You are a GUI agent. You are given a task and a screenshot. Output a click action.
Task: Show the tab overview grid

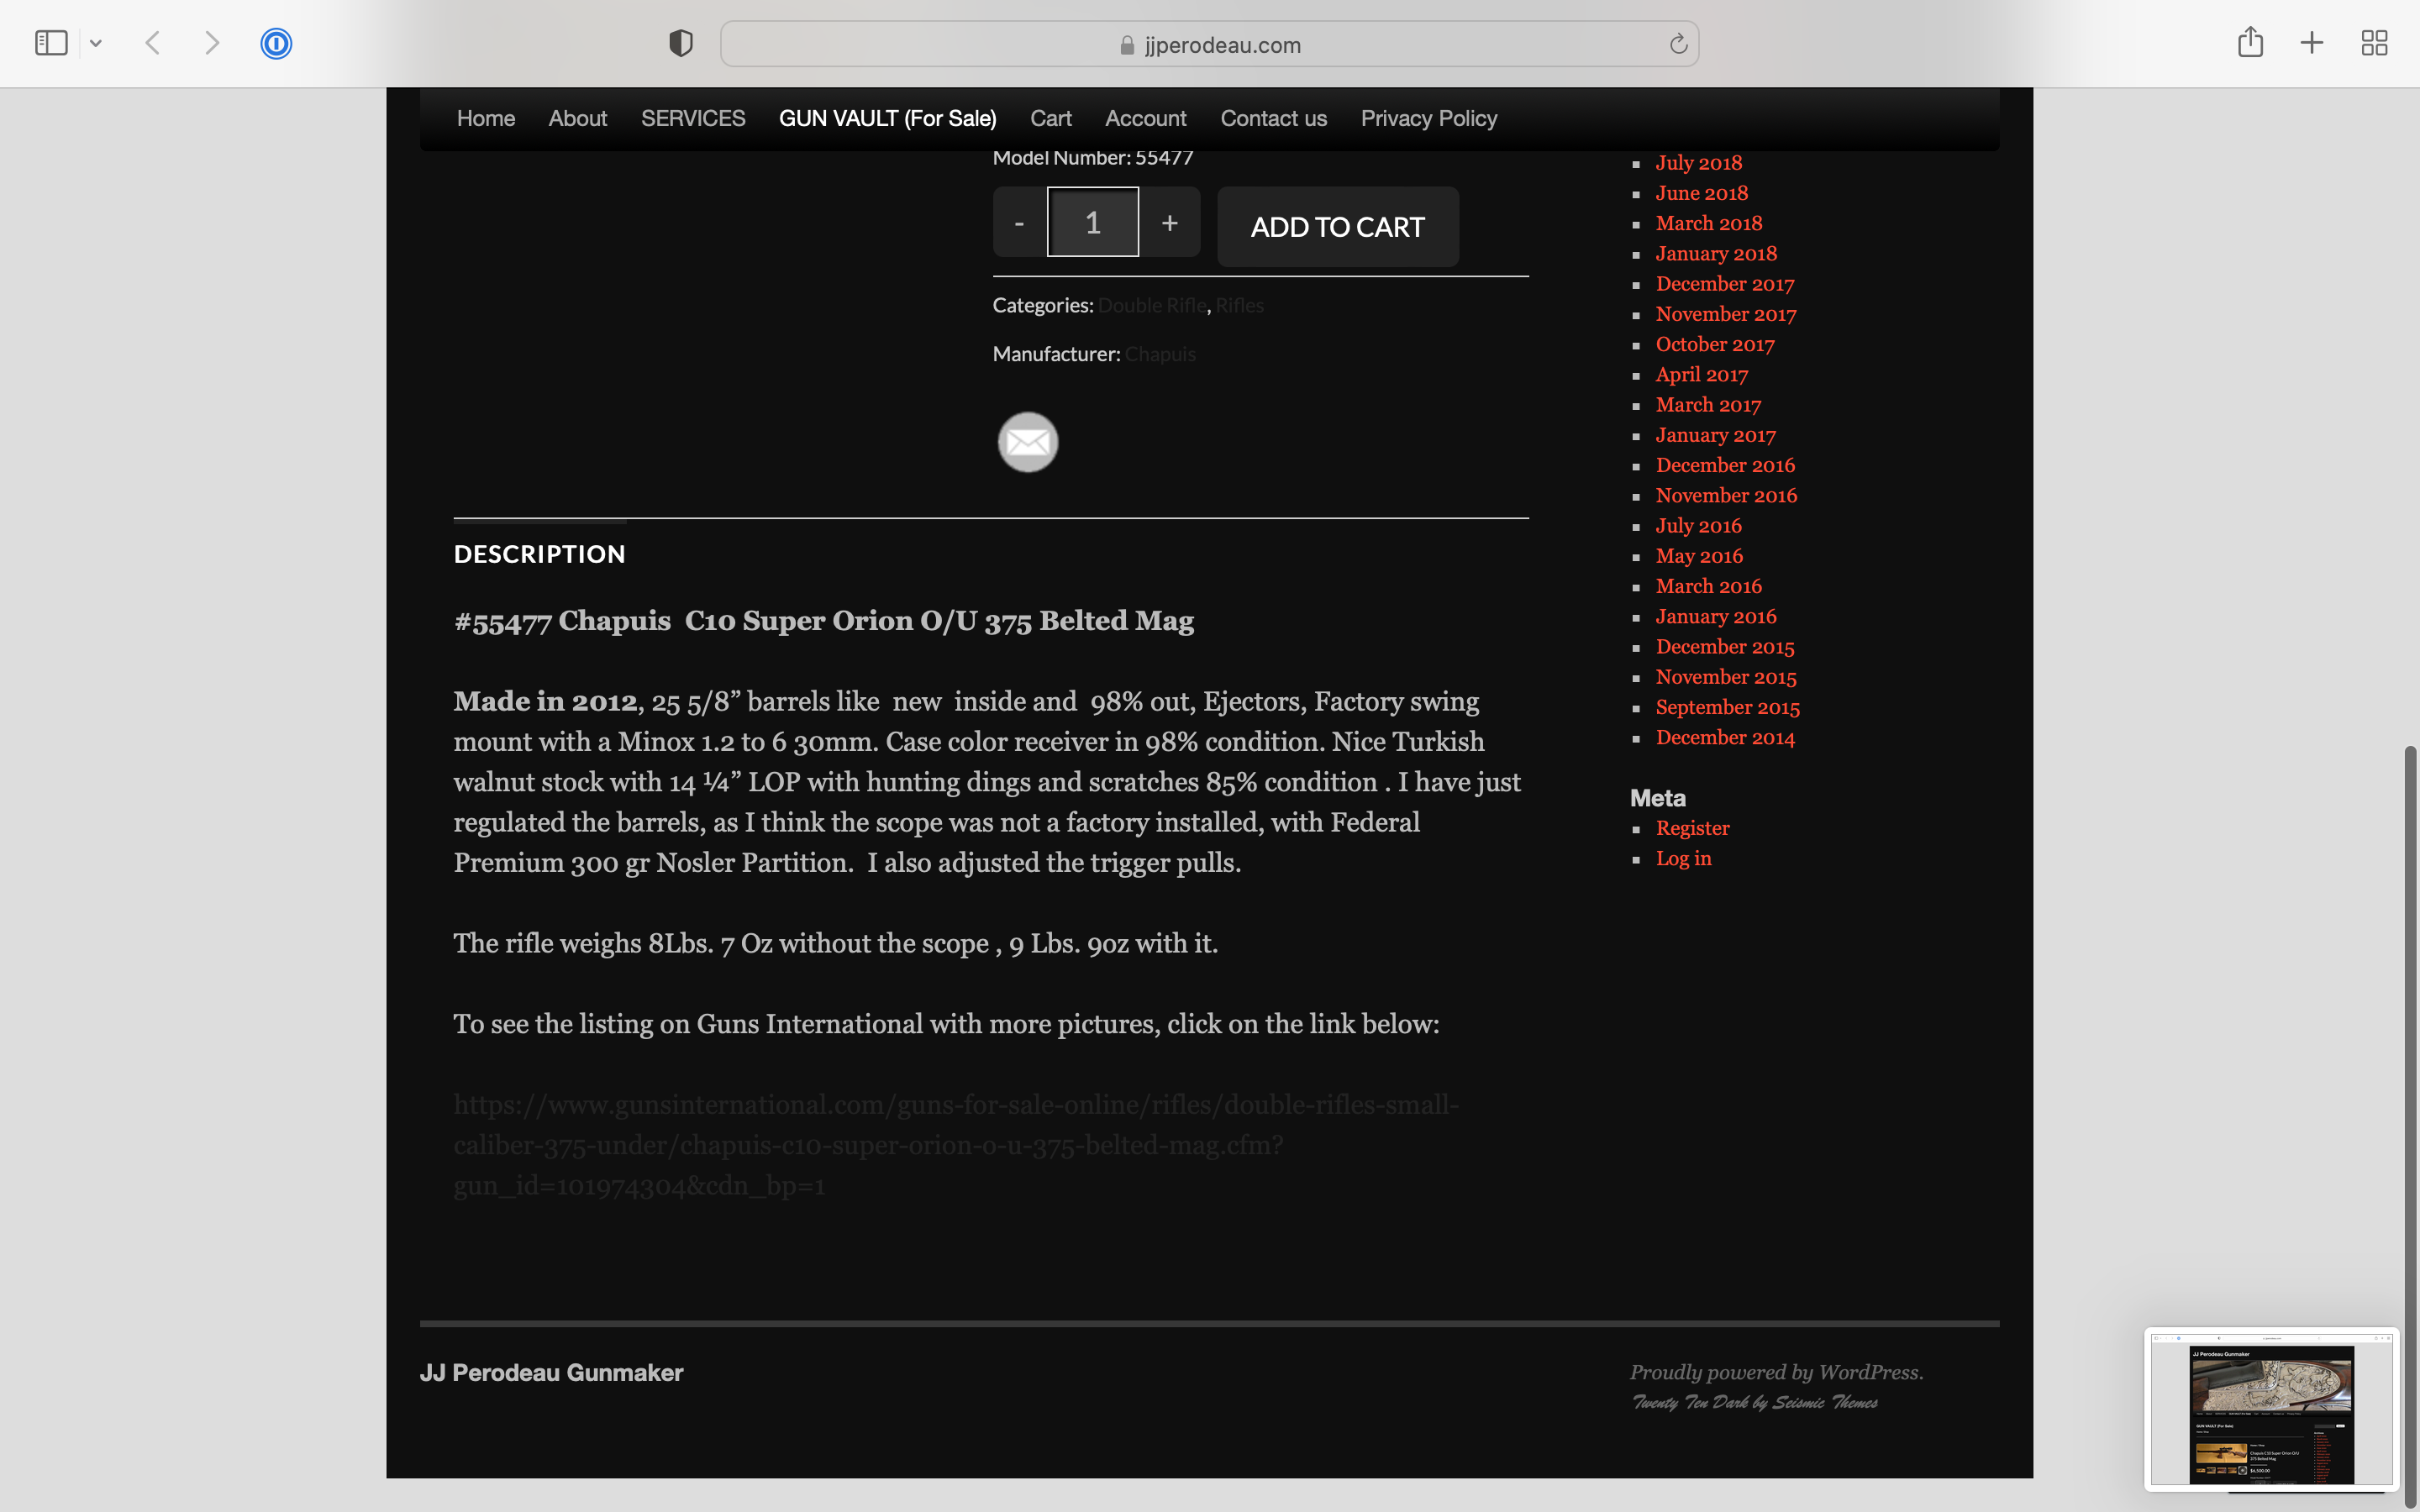pos(2374,43)
